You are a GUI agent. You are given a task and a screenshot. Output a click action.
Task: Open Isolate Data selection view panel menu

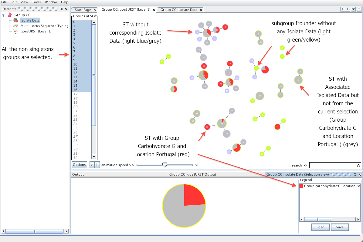coord(355,175)
